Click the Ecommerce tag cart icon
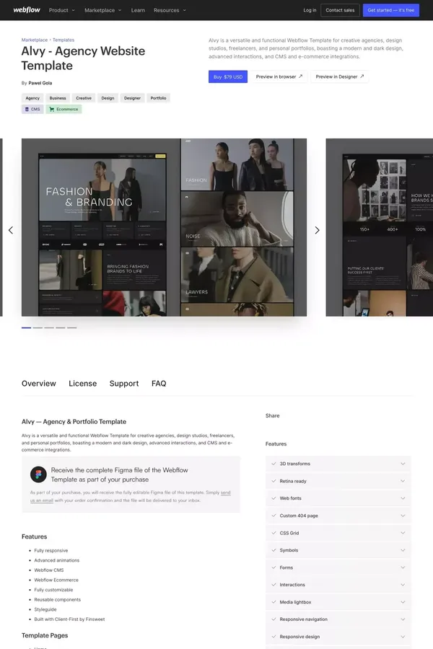 52,110
